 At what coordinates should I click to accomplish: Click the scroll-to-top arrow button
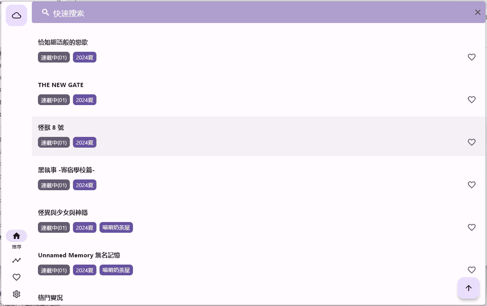(x=468, y=288)
